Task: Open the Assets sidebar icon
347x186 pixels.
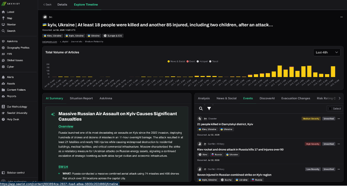Action: (x=3, y=84)
